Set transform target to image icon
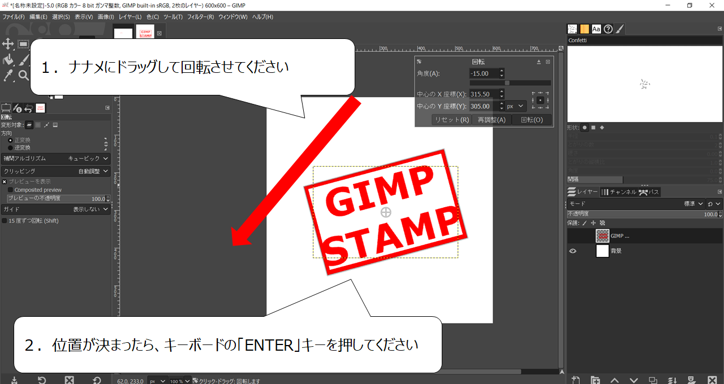Image resolution: width=724 pixels, height=384 pixels. tap(55, 125)
